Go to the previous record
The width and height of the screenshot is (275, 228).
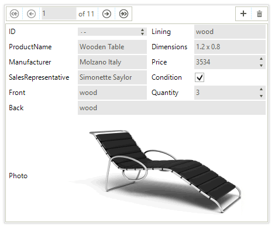(31, 14)
